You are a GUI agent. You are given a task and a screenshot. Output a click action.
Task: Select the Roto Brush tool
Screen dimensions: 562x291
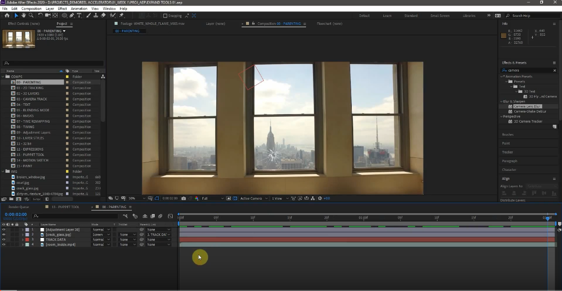tap(113, 15)
